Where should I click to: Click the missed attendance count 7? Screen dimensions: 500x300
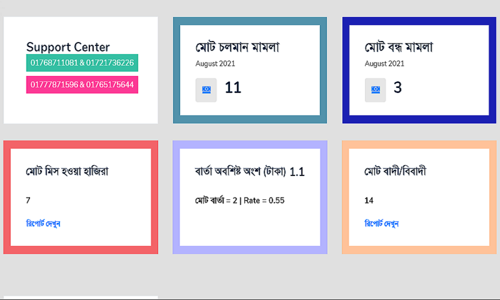pos(28,200)
